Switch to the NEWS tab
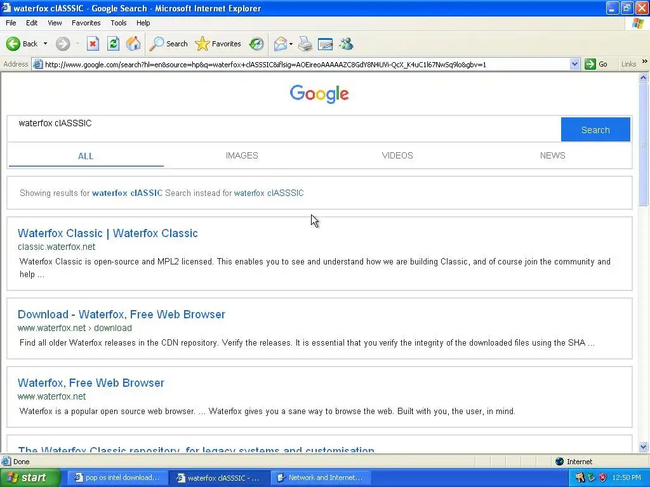650x487 pixels. click(553, 155)
